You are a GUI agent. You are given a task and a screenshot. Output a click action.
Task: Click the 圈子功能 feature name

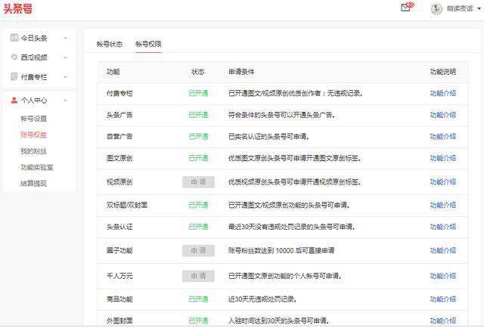coord(119,251)
